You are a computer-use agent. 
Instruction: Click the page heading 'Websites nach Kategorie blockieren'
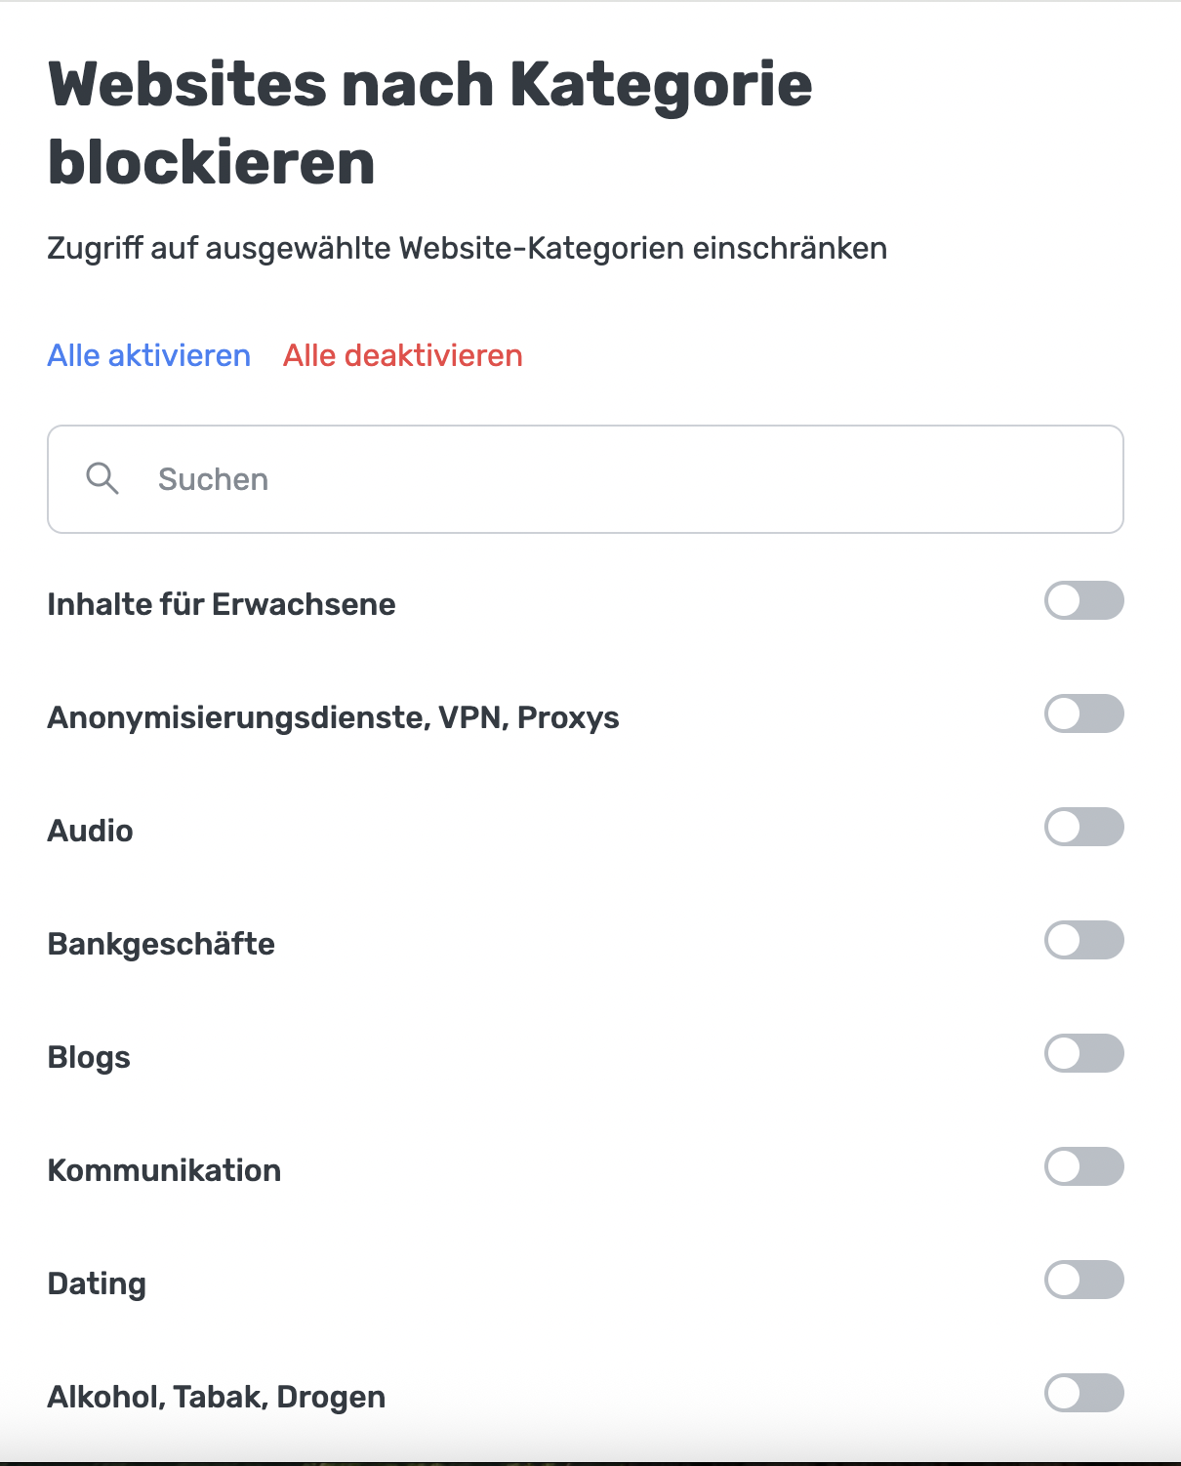429,119
